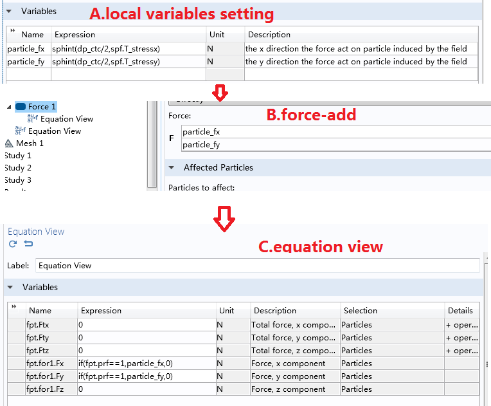The width and height of the screenshot is (491, 406).
Task: Collapse Variables section in Equation View
Action: [11, 288]
